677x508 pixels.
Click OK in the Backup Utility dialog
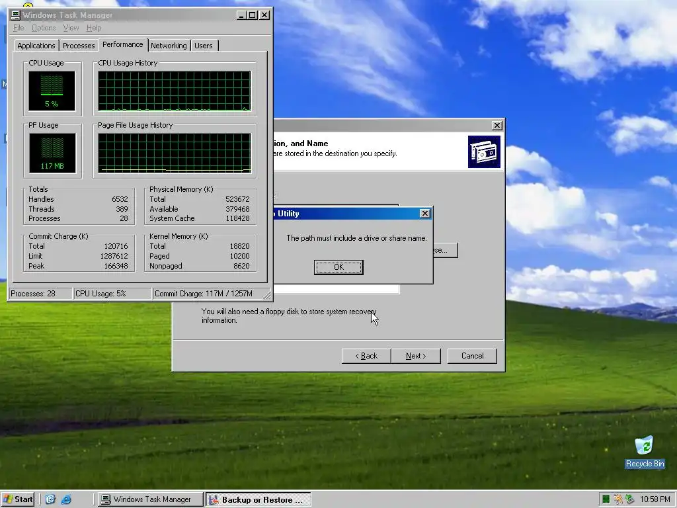(338, 267)
